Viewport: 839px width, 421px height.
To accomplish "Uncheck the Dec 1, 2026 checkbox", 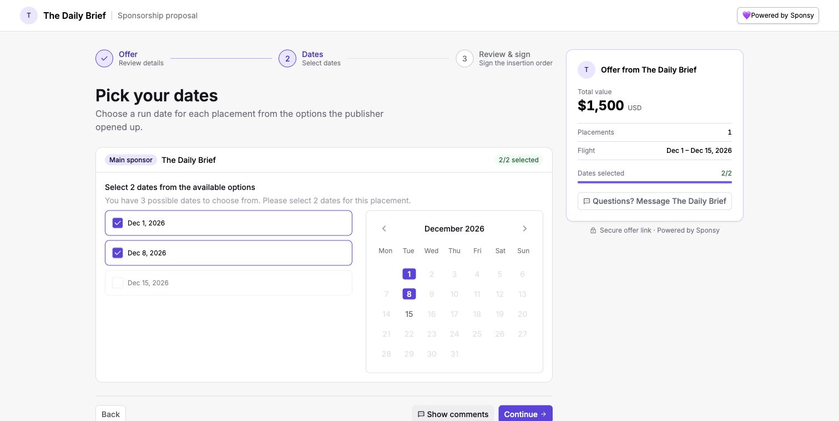I will 118,223.
